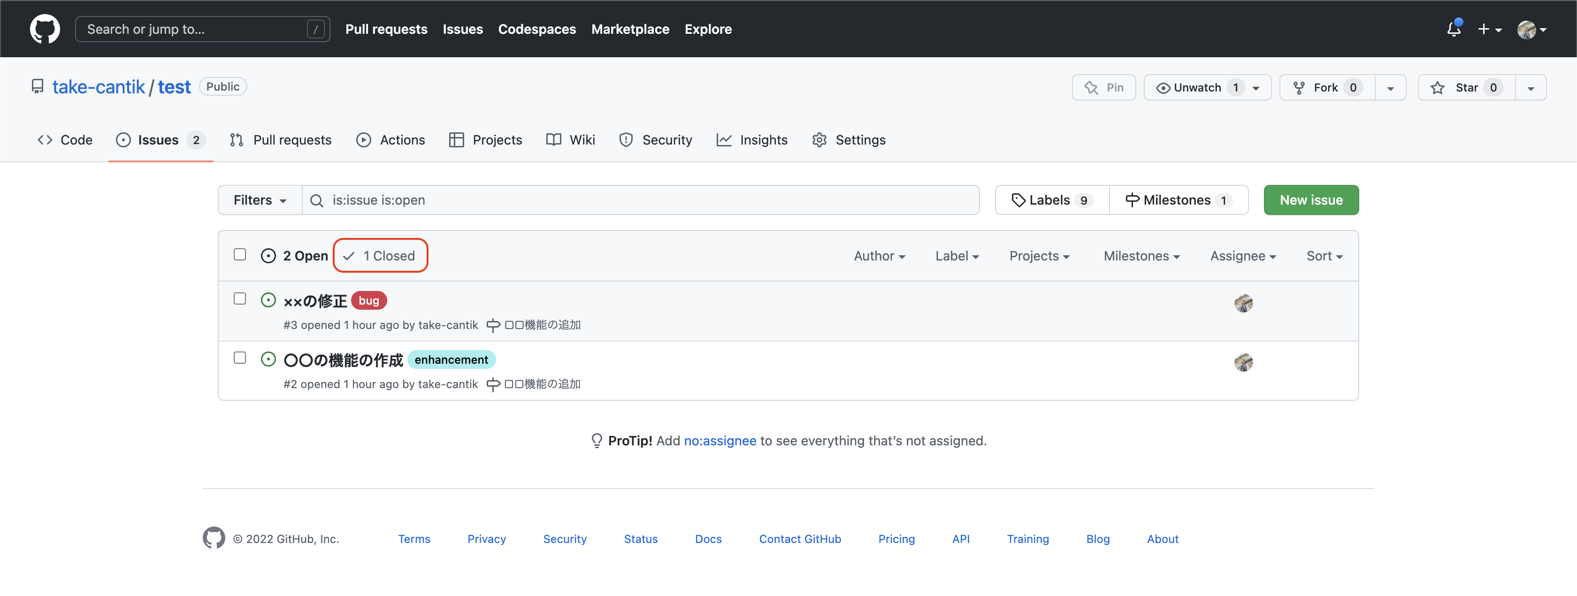The height and width of the screenshot is (596, 1577).
Task: Click the red bug label badge
Action: [368, 300]
